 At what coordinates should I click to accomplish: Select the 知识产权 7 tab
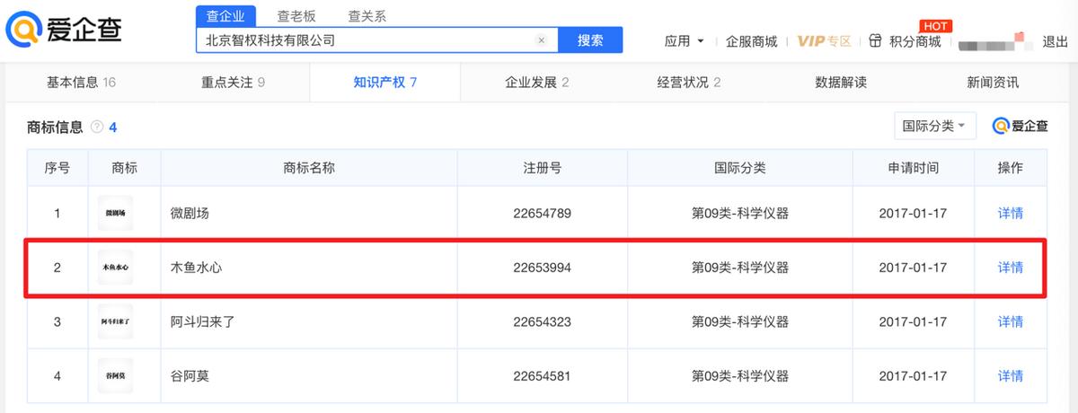[x=384, y=83]
